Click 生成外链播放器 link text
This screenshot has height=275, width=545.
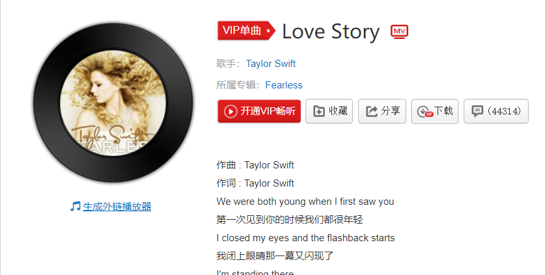click(117, 207)
